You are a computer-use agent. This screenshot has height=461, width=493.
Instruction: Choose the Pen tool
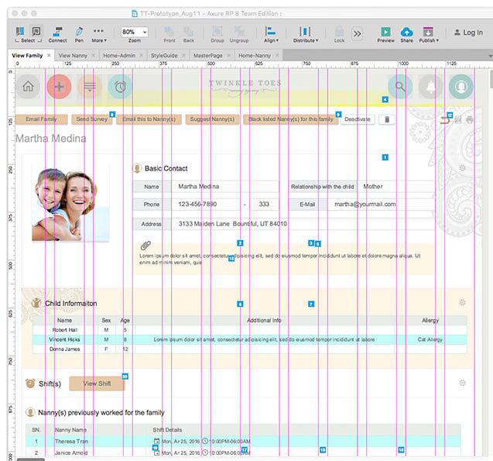pyautogui.click(x=79, y=34)
